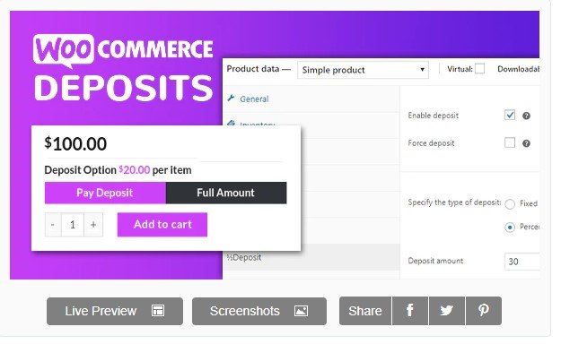561x344 pixels.
Task: Tick the Virtual checkbox
Action: pos(479,69)
